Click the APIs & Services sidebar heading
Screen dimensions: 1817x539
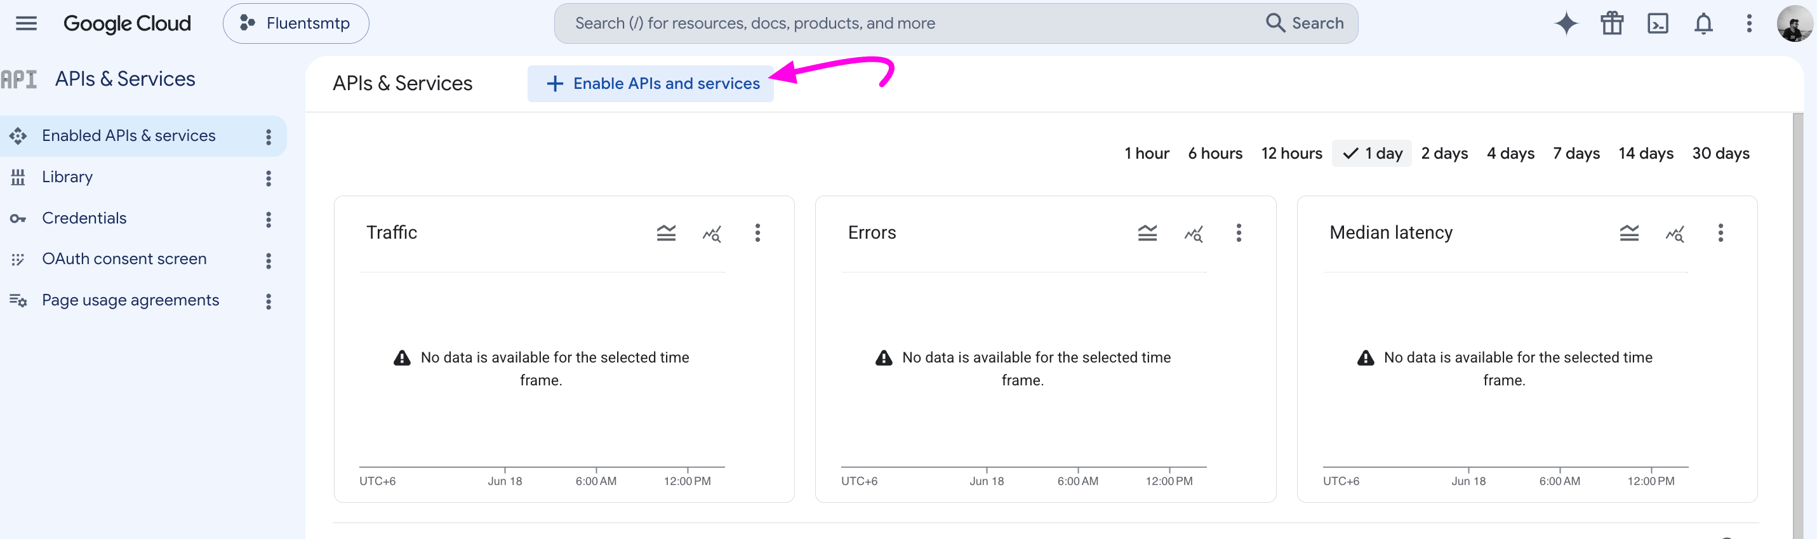click(125, 79)
